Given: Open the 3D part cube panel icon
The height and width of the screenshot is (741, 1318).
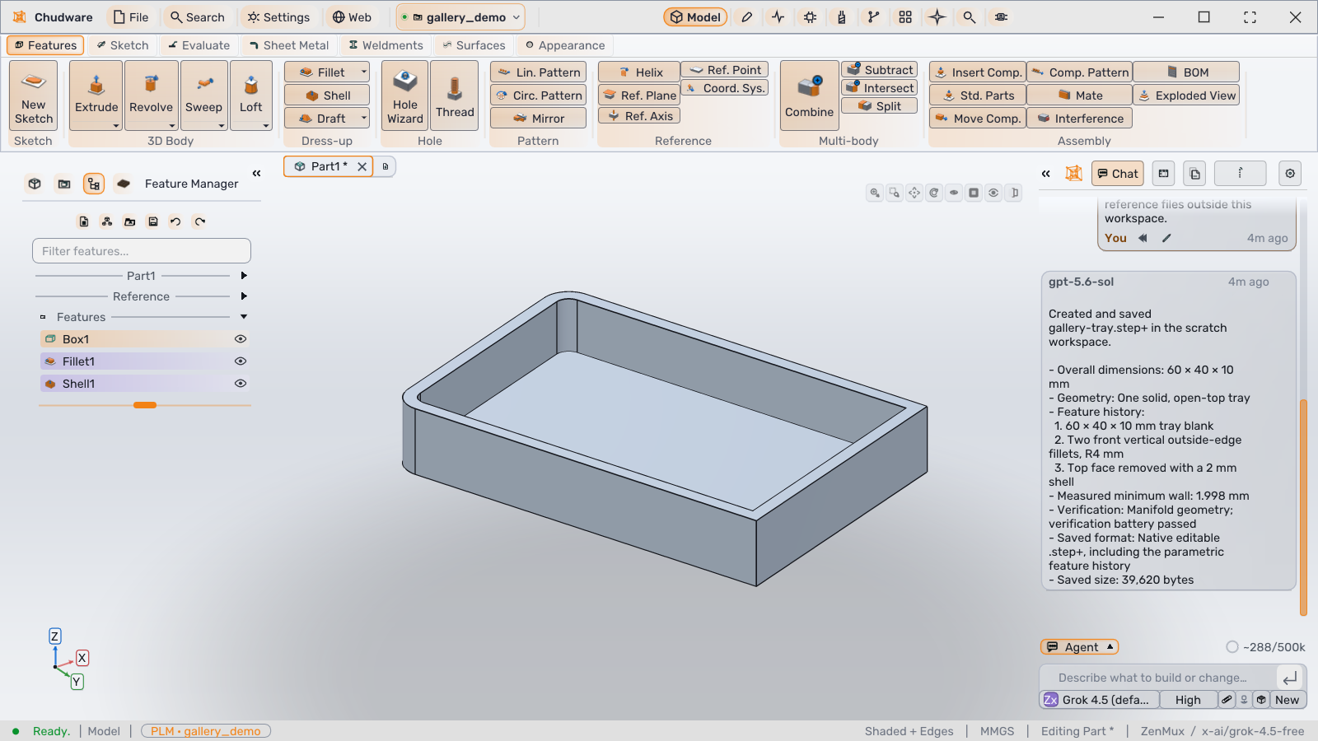Looking at the screenshot, I should tap(35, 184).
